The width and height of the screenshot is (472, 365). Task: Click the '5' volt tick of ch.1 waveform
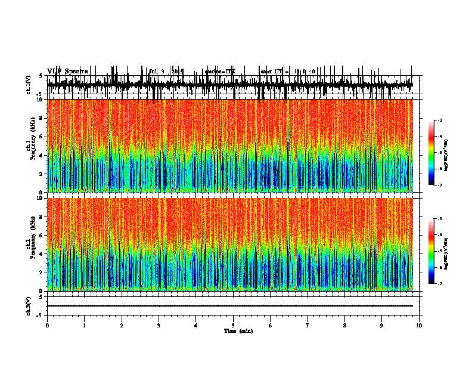pos(41,76)
